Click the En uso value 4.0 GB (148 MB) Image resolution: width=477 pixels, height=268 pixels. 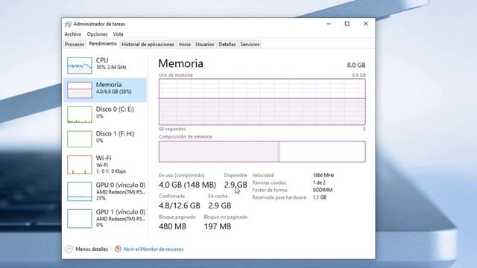(187, 185)
